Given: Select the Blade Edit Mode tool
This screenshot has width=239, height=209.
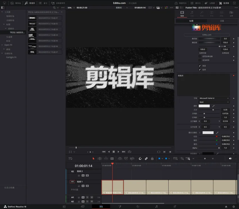Looking at the screenshot, I should [x=112, y=159].
